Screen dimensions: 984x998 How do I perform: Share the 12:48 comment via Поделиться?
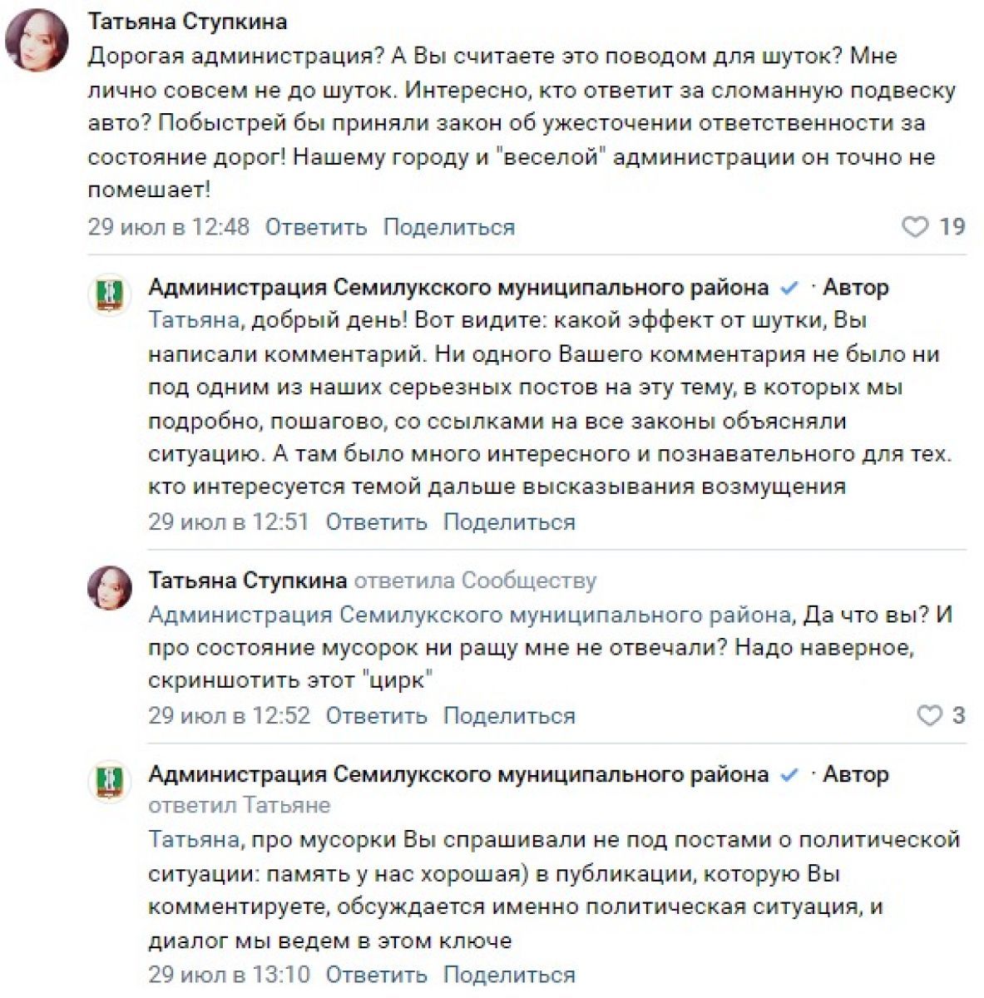point(448,227)
